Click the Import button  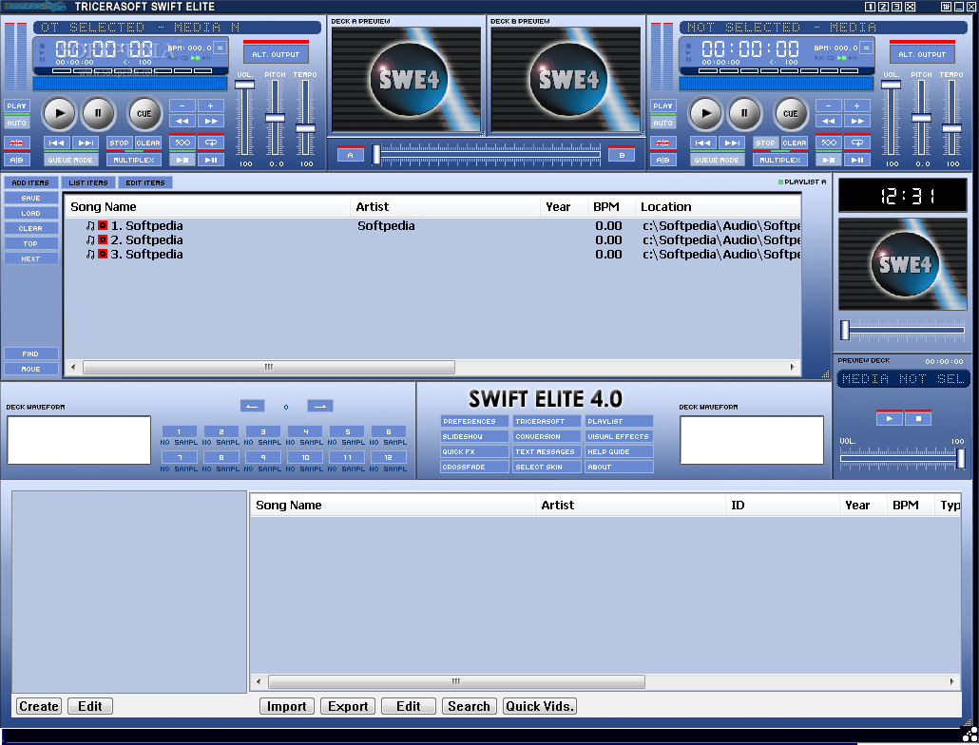click(x=286, y=706)
